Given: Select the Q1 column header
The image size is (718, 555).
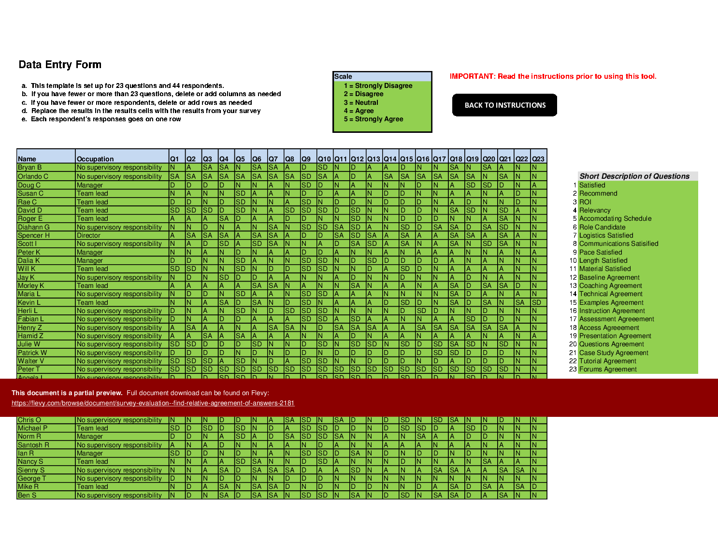Looking at the screenshot, I should 175,158.
